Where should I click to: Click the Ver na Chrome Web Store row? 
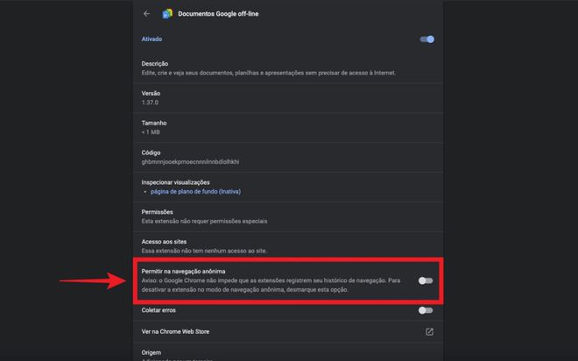288,331
